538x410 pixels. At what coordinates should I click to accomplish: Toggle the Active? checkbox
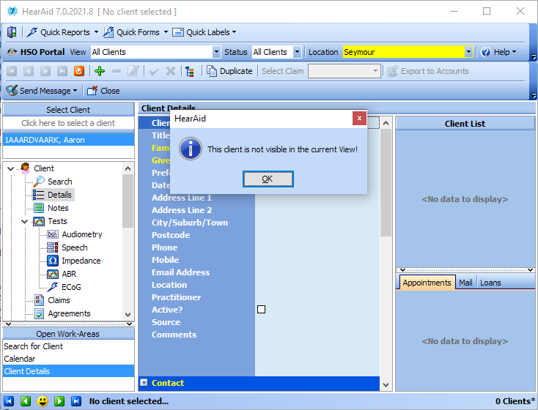pos(261,310)
